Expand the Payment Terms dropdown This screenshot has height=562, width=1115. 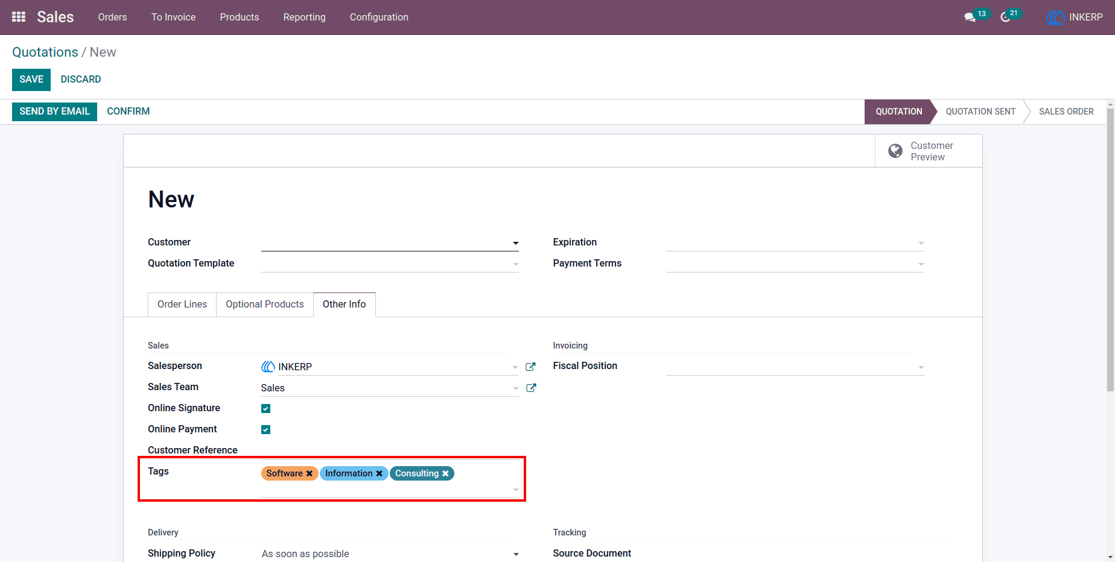pyautogui.click(x=921, y=264)
